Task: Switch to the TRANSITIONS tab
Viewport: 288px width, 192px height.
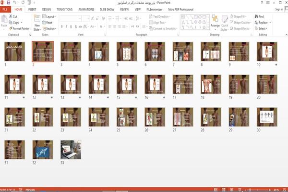Action: (65, 10)
